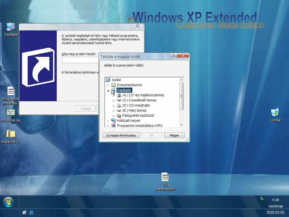Viewport: 289px width, 217px height.
Task: Click the element location input field
Action: point(80,60)
